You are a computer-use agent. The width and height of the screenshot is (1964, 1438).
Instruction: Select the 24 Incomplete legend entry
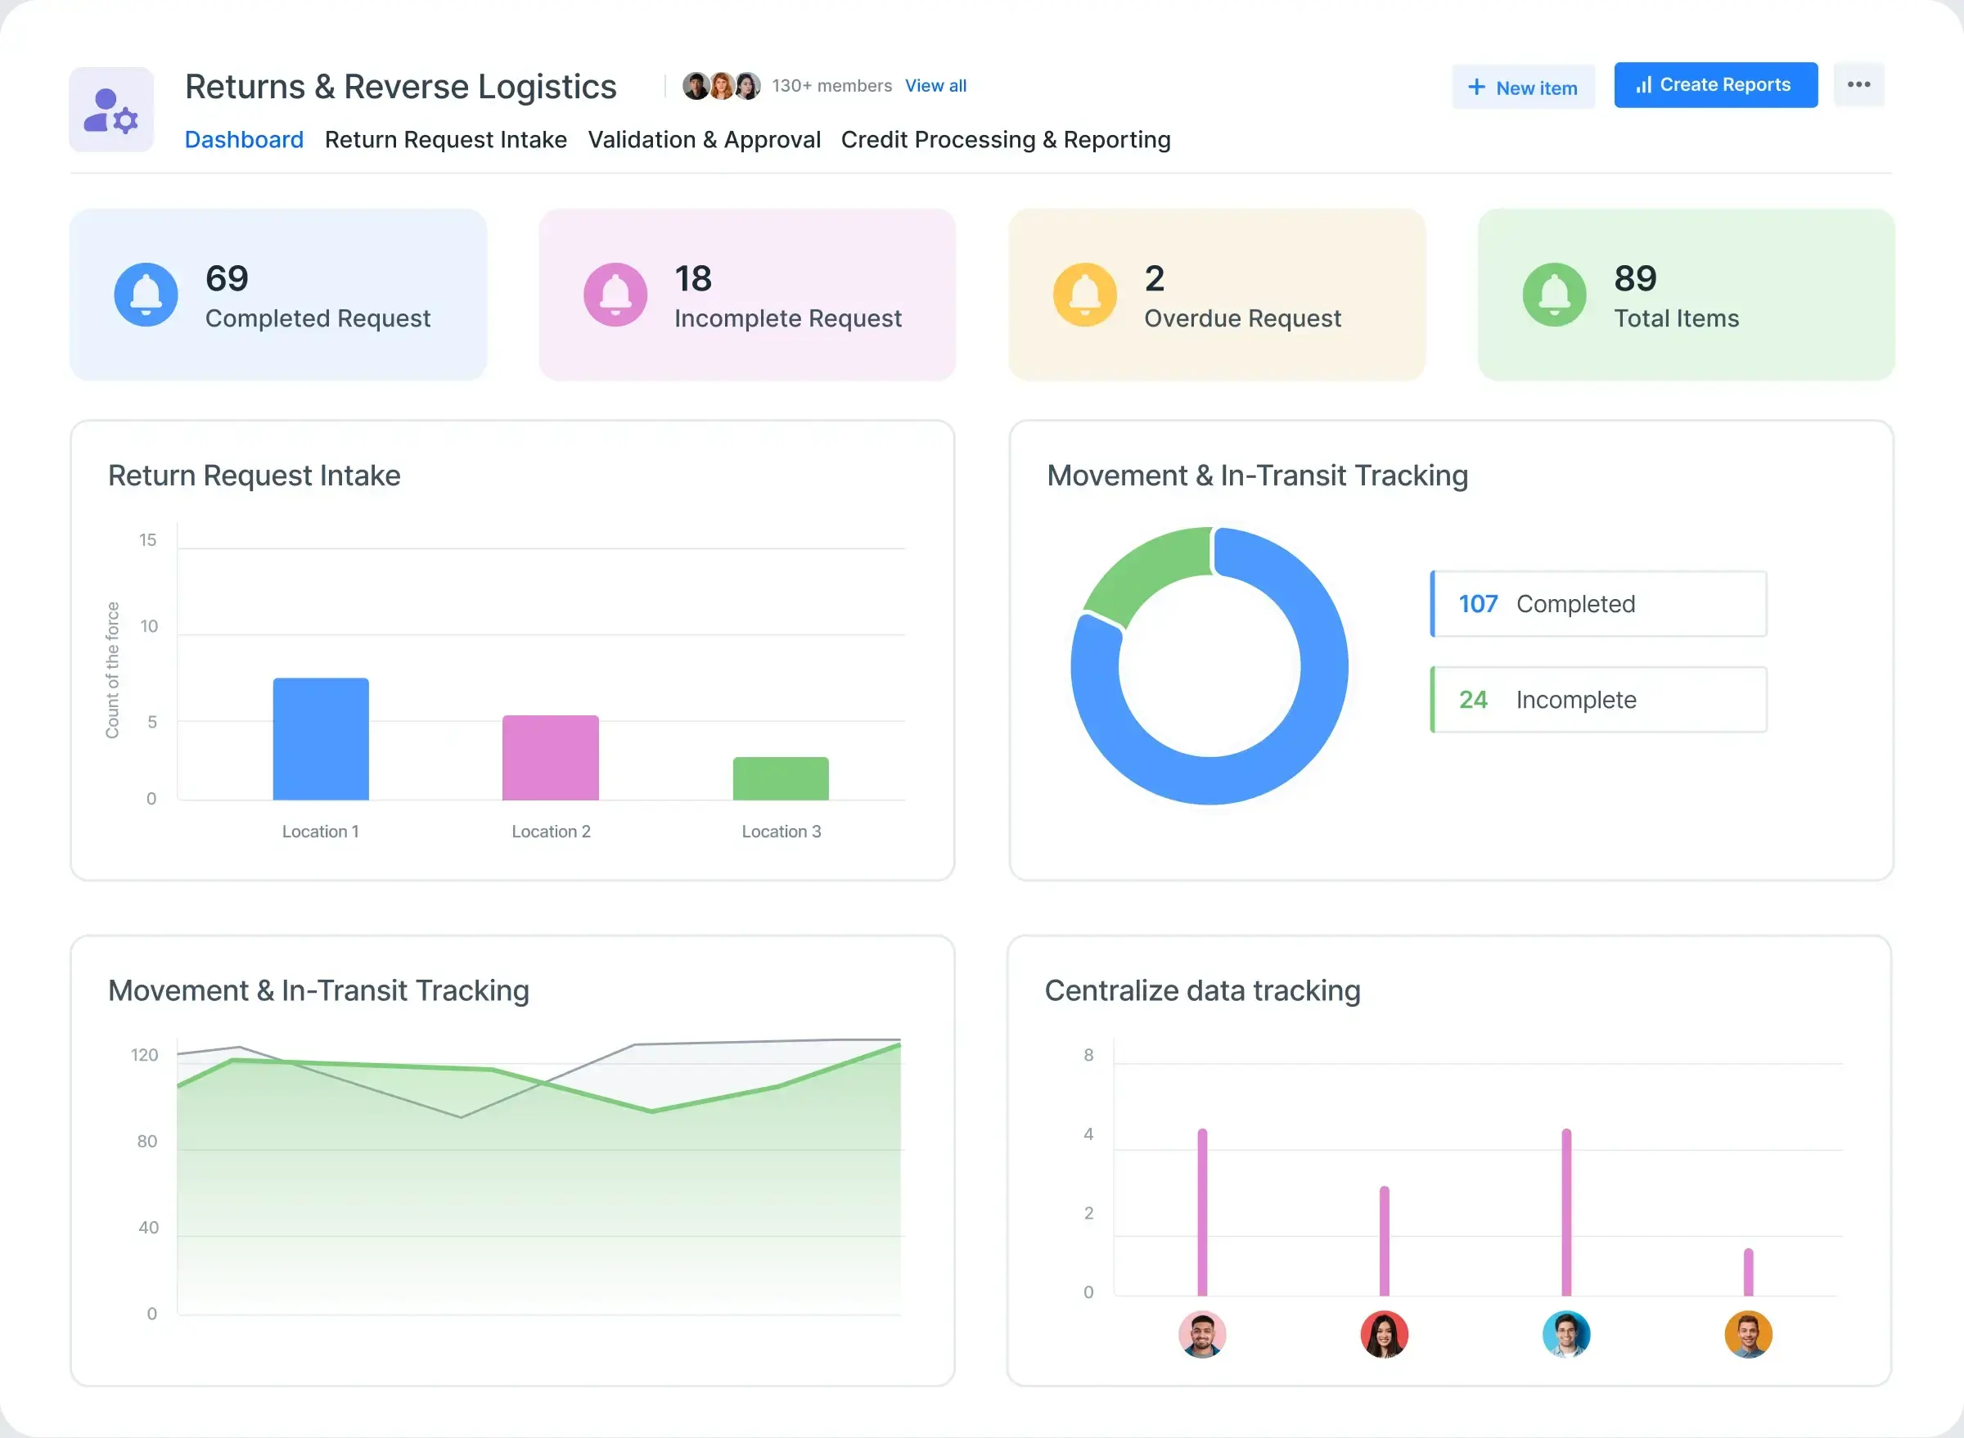pyautogui.click(x=1598, y=699)
